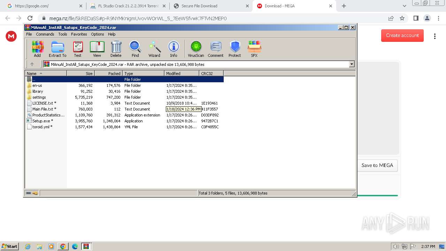Click the SFX toolbar icon
446x251 pixels.
point(254,49)
